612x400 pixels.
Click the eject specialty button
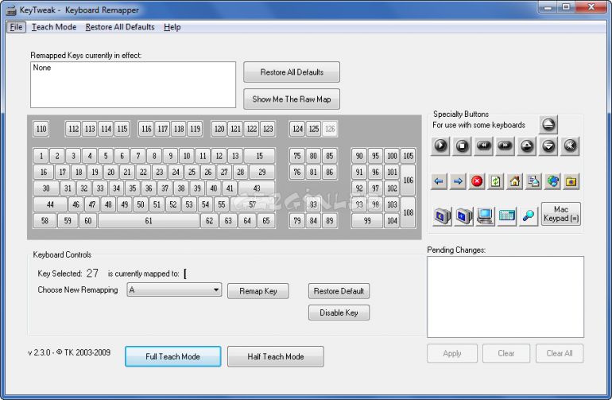click(548, 125)
